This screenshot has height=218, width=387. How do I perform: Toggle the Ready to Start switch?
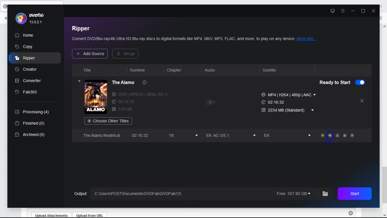pos(360,82)
